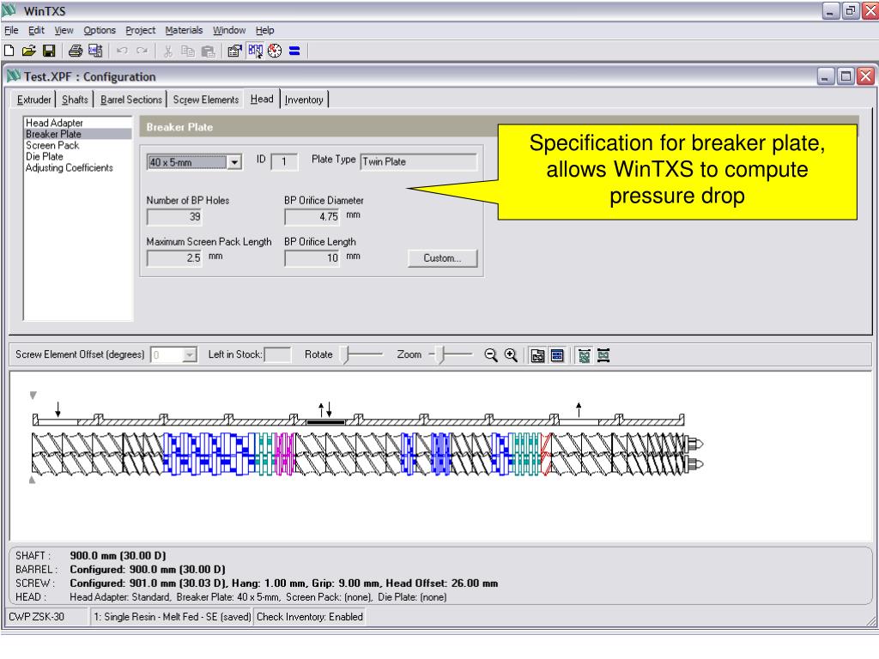Click the blue double-bar toolbar icon
Viewport: 879px width, 659px height.
(x=294, y=51)
